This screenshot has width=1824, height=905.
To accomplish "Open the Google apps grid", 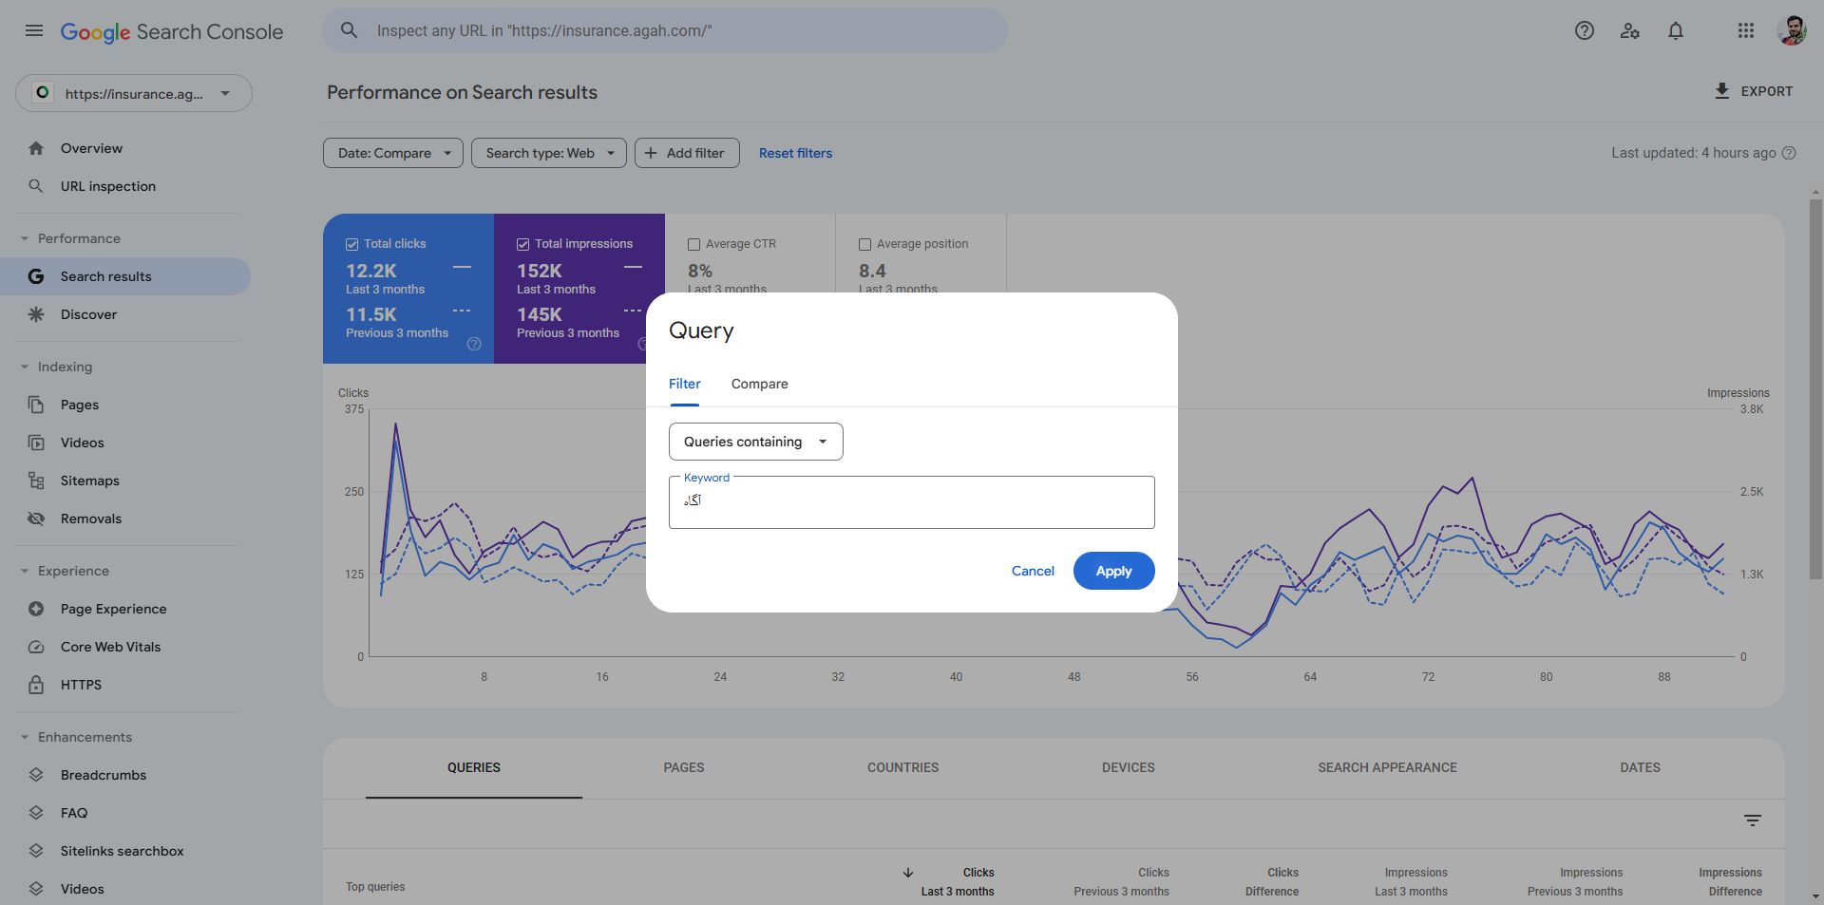I will pos(1745,30).
